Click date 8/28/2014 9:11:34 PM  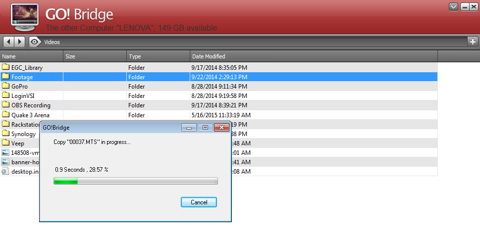coord(219,87)
